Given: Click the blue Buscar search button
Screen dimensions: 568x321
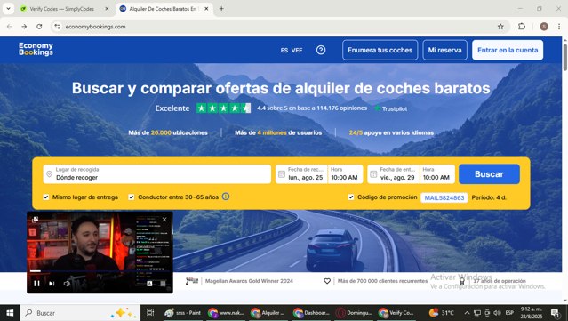Looking at the screenshot, I should (489, 174).
